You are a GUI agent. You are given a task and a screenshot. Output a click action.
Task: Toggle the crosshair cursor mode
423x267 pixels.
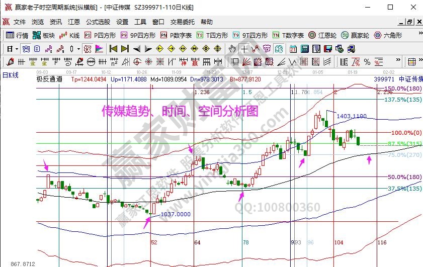(244, 49)
